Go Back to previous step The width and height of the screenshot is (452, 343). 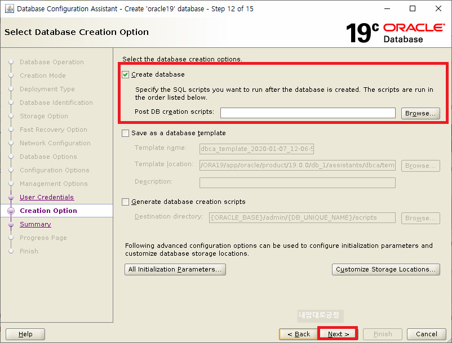[298, 334]
